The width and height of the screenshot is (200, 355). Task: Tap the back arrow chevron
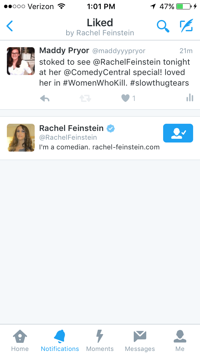coord(10,26)
